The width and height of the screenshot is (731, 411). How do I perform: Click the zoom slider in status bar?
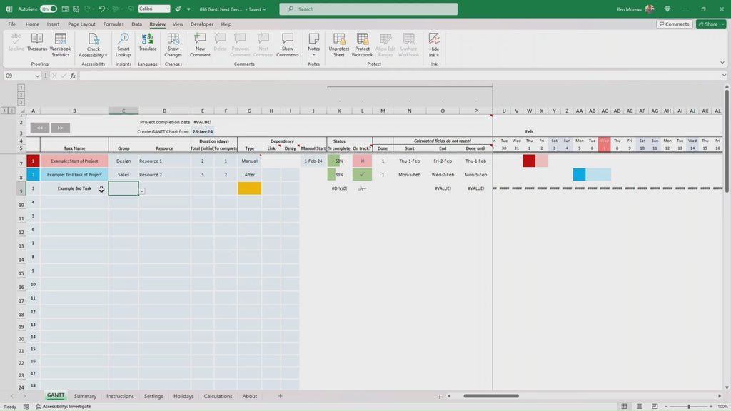click(688, 407)
